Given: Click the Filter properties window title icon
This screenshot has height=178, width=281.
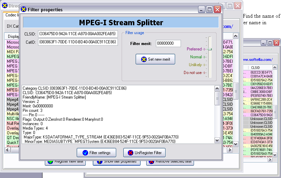Looking at the screenshot, I should coord(24,9).
